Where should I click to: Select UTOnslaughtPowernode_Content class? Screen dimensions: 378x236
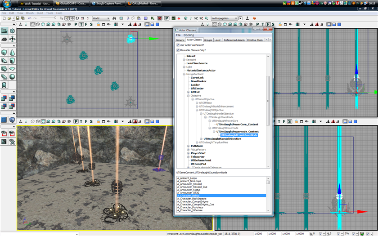[x=238, y=132]
